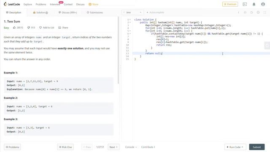
Task: Click the Premium button
Action: tap(230, 4)
